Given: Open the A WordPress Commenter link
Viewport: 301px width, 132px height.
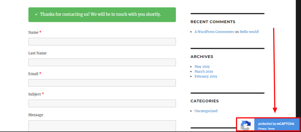Looking at the screenshot, I should point(214,32).
